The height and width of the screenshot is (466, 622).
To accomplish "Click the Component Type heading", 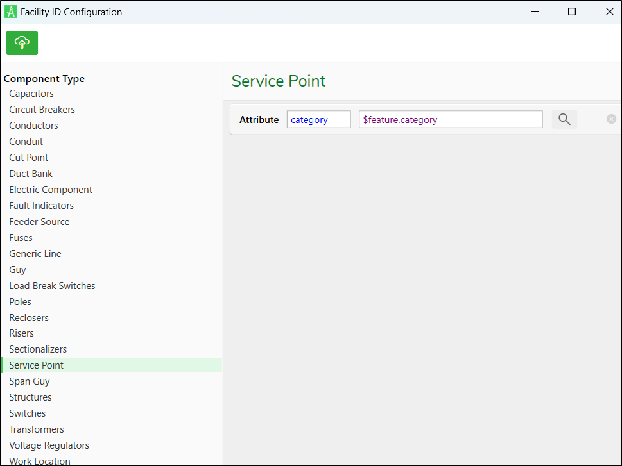I will pos(44,78).
